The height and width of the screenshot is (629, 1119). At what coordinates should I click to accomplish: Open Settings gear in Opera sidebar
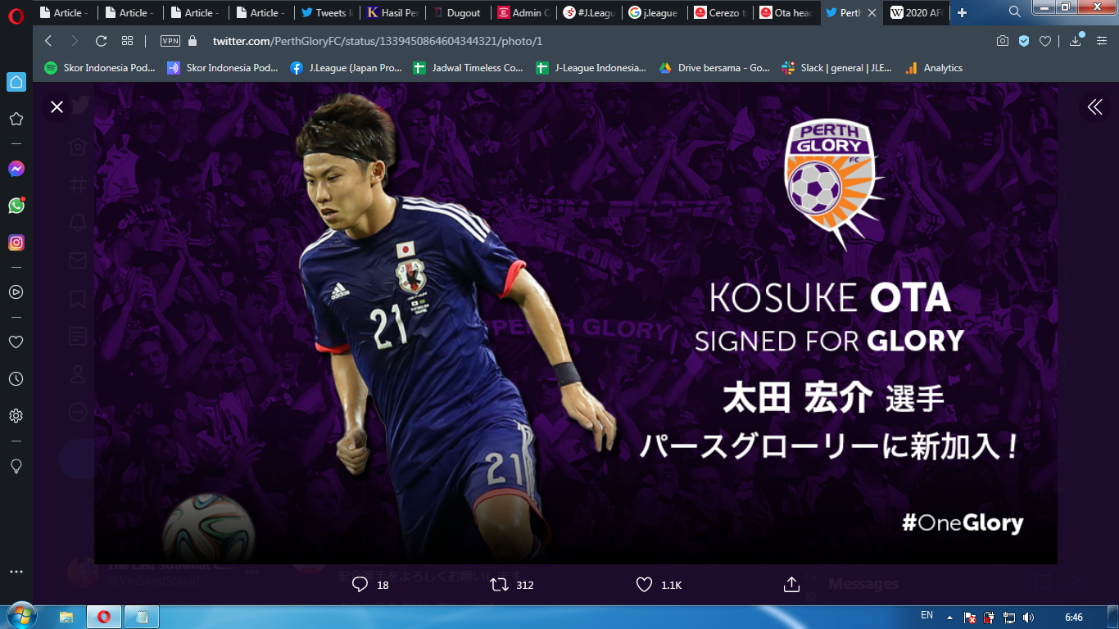(x=16, y=416)
